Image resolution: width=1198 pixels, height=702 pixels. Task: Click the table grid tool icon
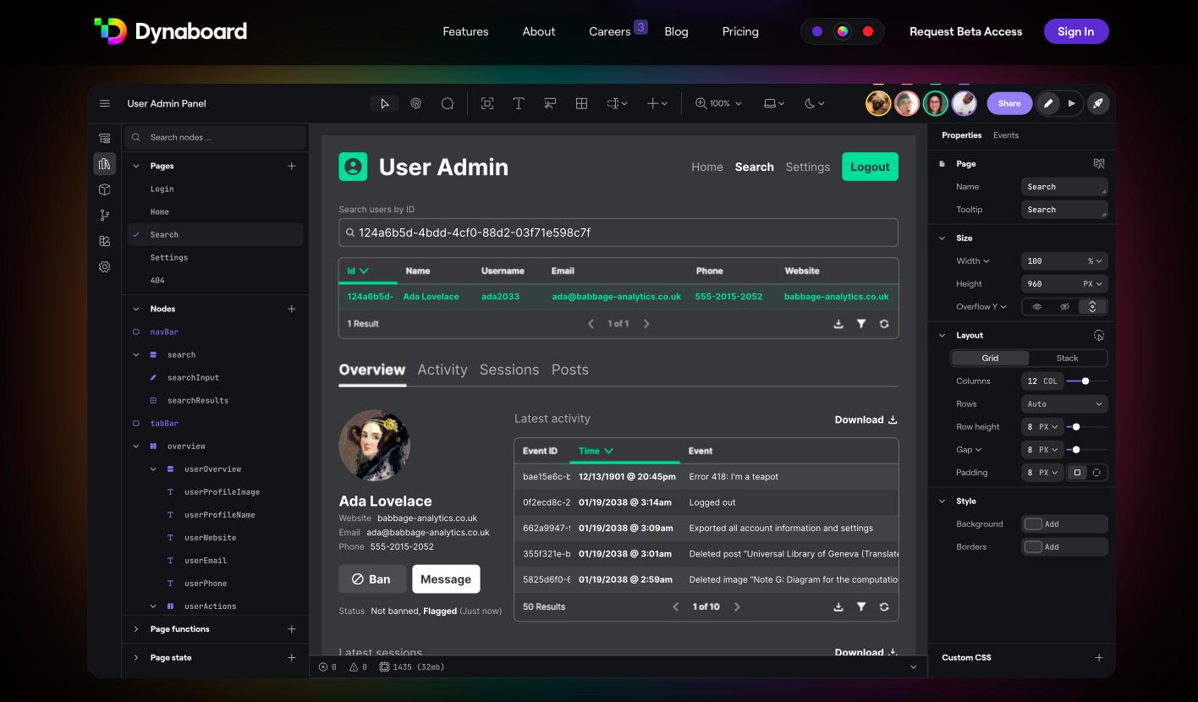[581, 103]
